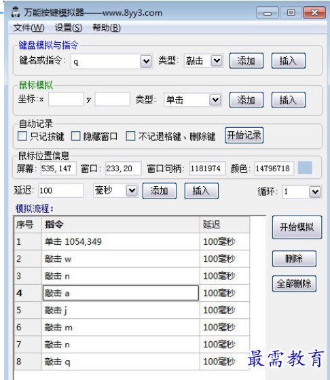Click the 100毫秒 delay cell in row 1
This screenshot has width=330, height=380.
point(225,241)
